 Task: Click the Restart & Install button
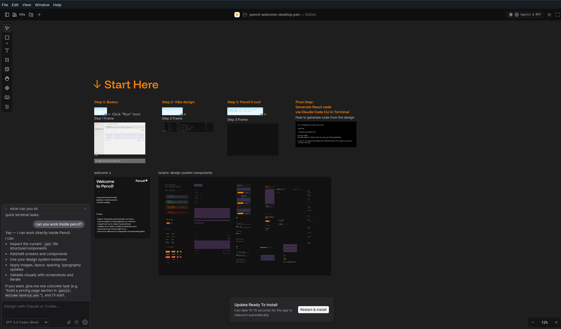pos(313,310)
